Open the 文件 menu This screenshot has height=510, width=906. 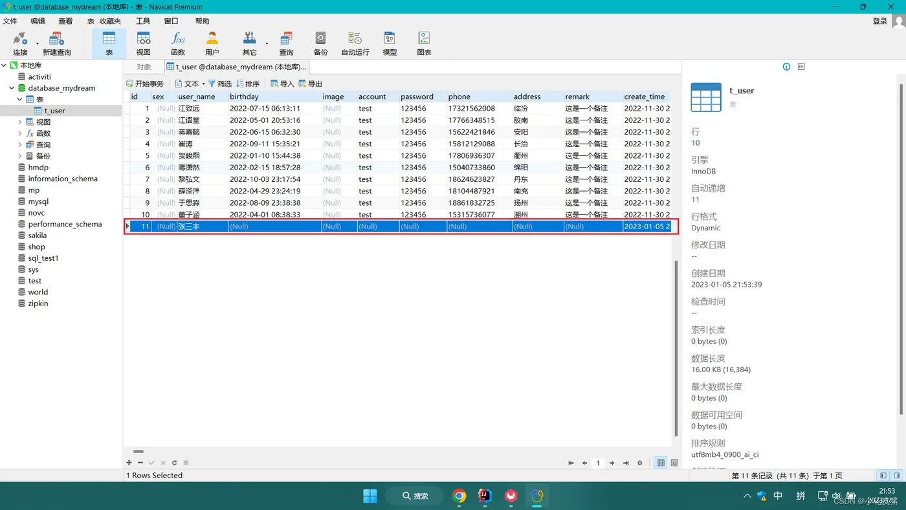click(x=10, y=21)
